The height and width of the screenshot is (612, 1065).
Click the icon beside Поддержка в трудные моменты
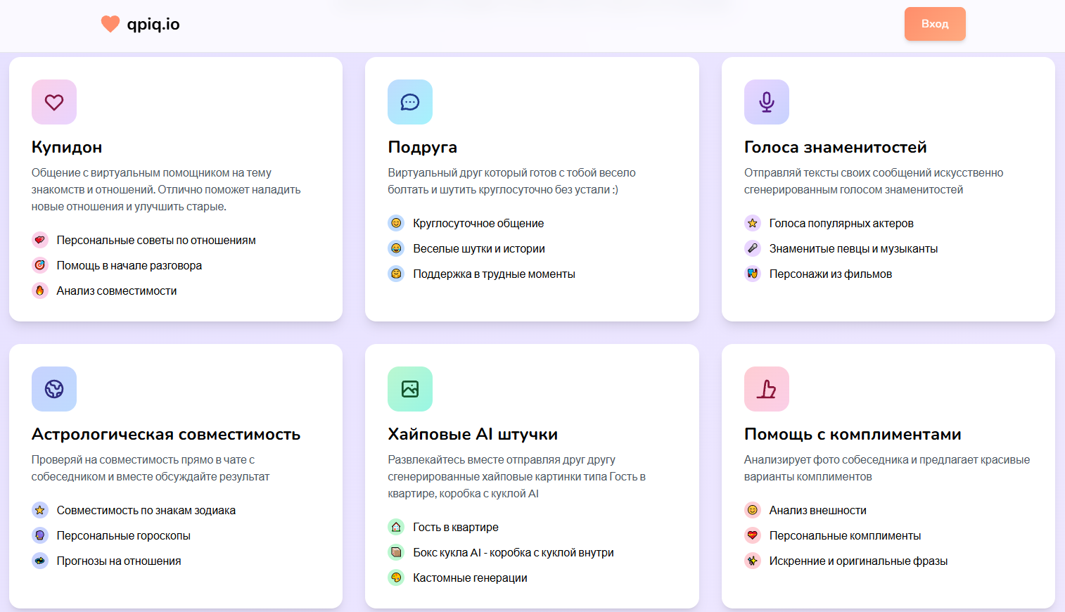coord(396,274)
